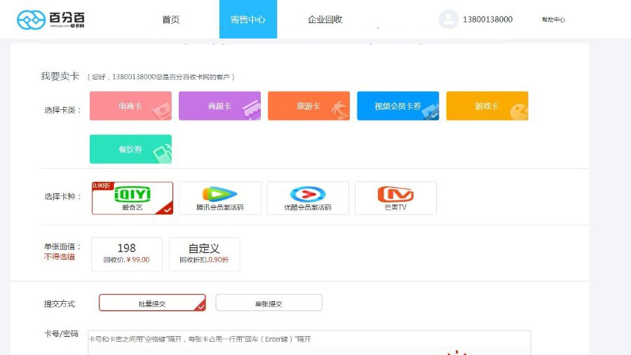Select 批量提交 submission mode
The width and height of the screenshot is (631, 355).
coord(152,302)
